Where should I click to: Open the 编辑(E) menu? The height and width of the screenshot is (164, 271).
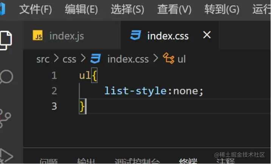click(81, 9)
